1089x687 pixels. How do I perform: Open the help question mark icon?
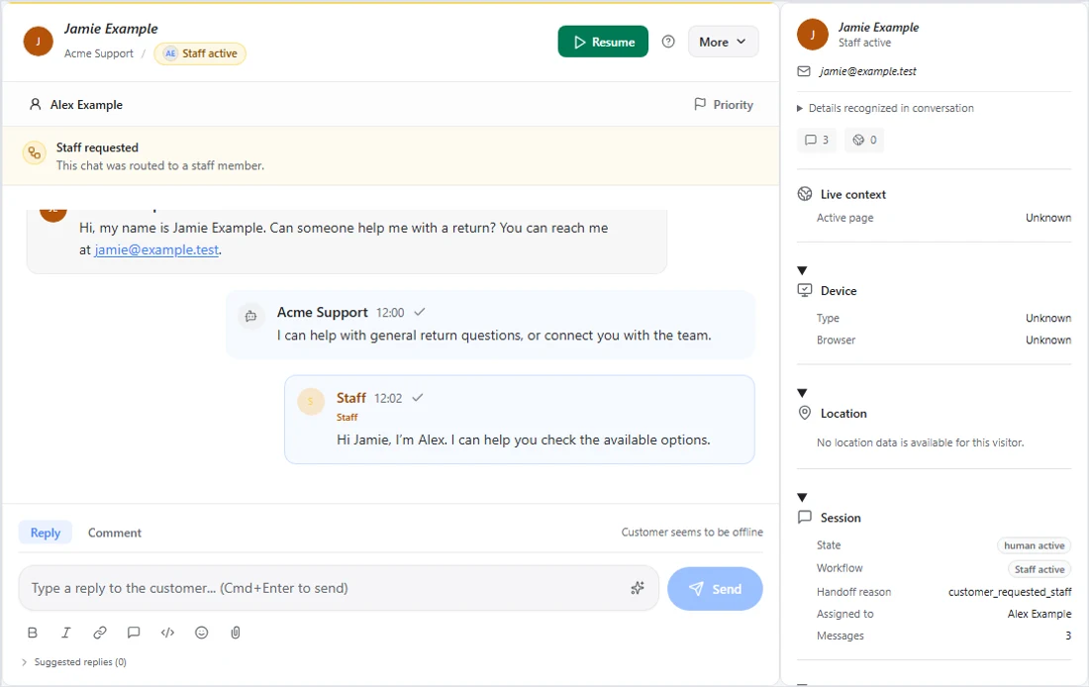[668, 42]
